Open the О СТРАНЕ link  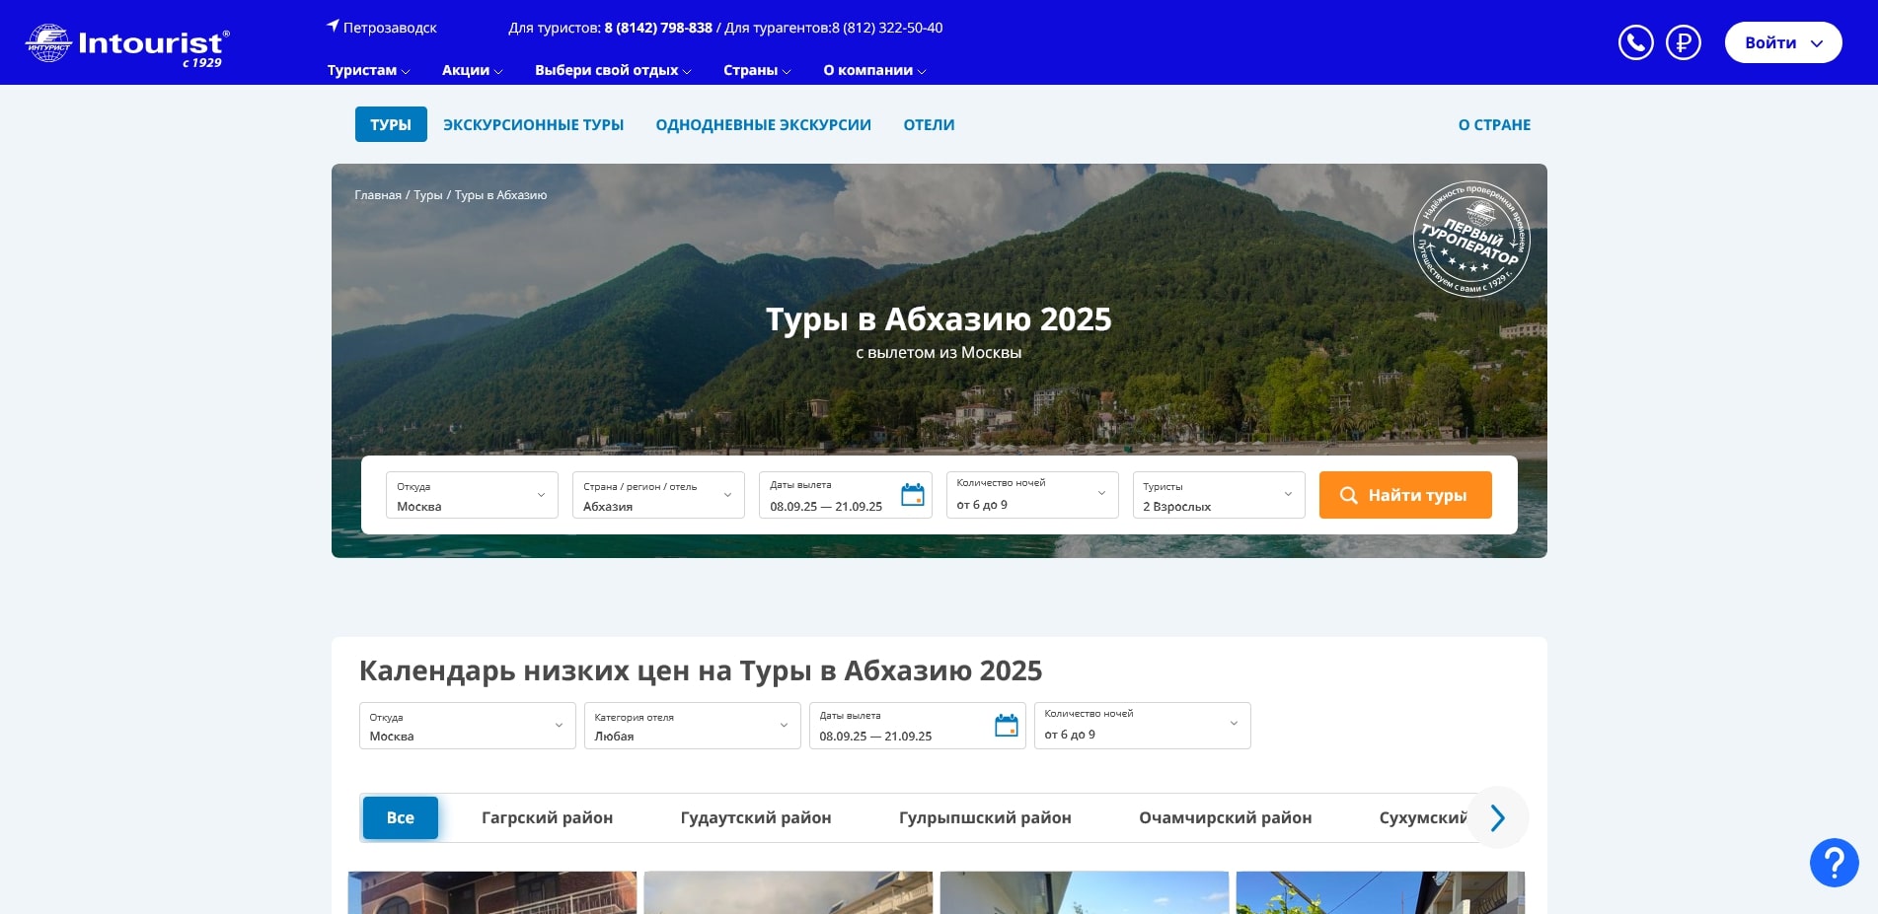coord(1494,124)
